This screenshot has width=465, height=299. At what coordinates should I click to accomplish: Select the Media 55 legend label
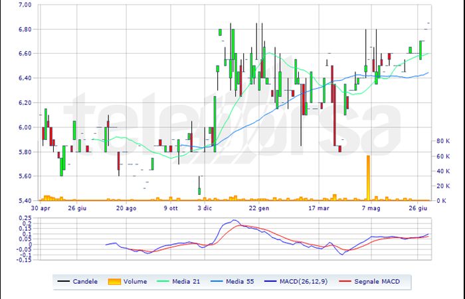point(240,282)
